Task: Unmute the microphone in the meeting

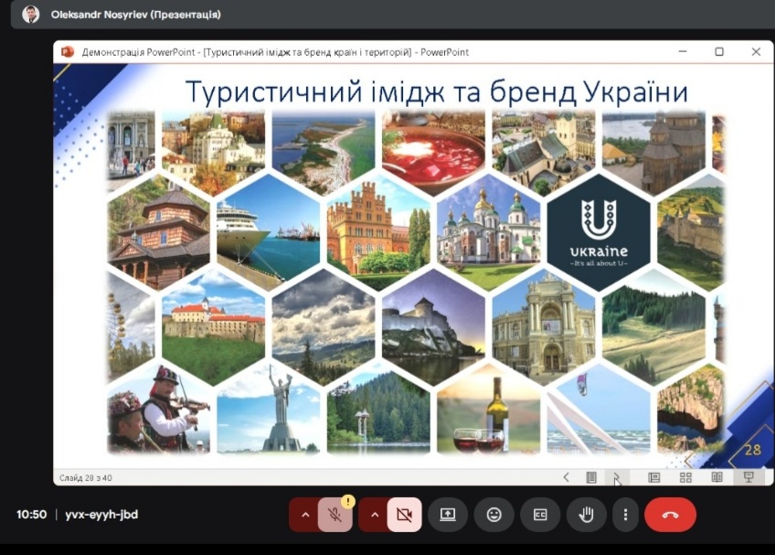Action: click(335, 515)
